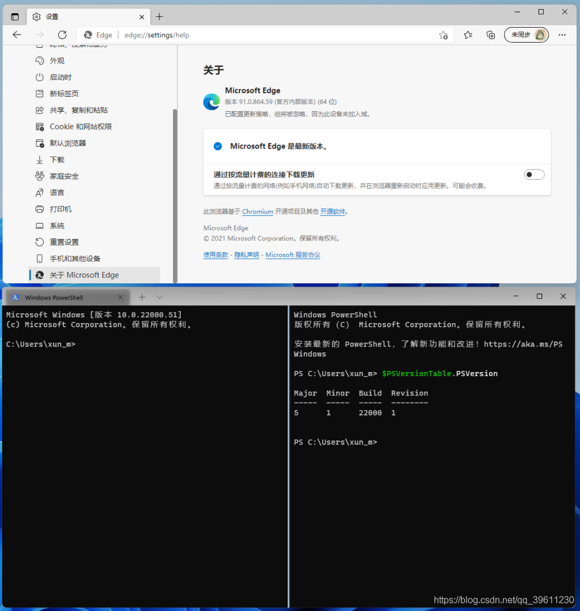The image size is (580, 611).
Task: Click $PSVersionTable command text in PowerShell pane
Action: 416,373
